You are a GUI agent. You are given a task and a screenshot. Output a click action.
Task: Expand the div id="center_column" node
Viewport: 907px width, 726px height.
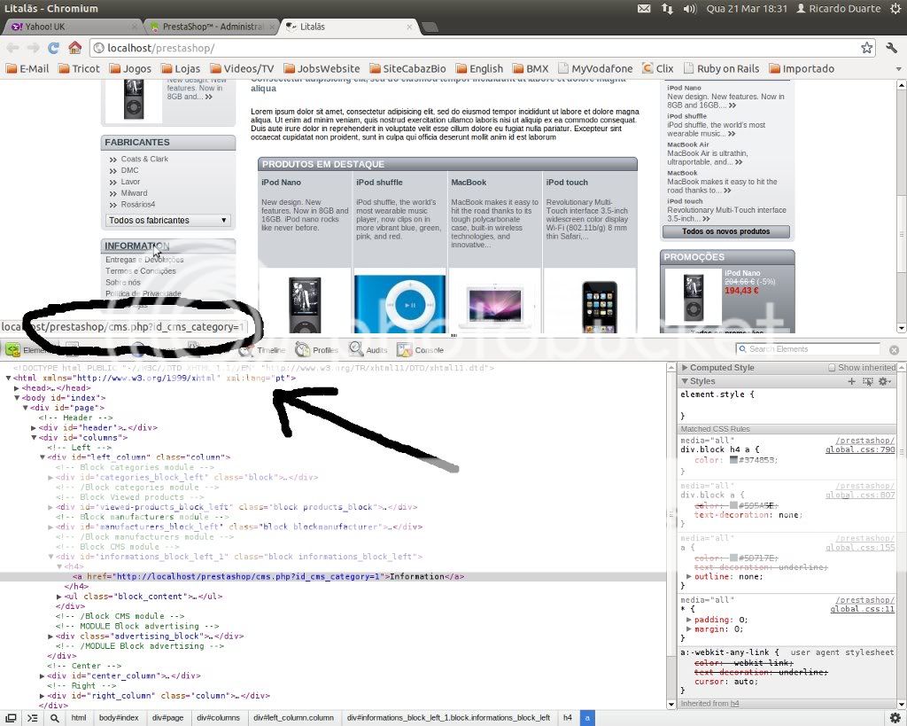coord(43,675)
